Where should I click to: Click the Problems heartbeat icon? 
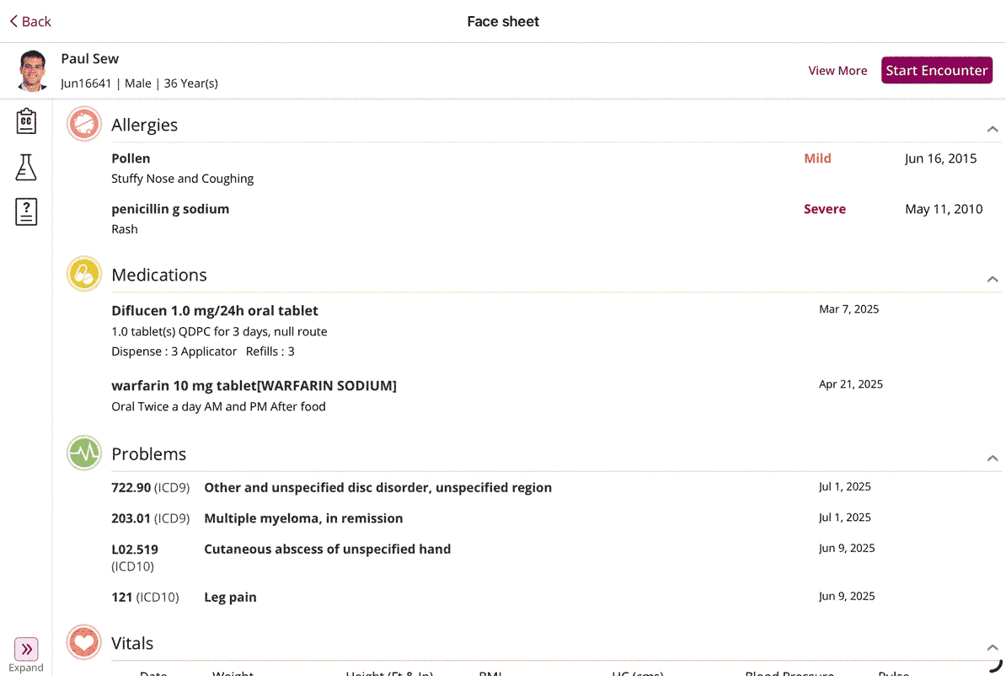point(84,453)
